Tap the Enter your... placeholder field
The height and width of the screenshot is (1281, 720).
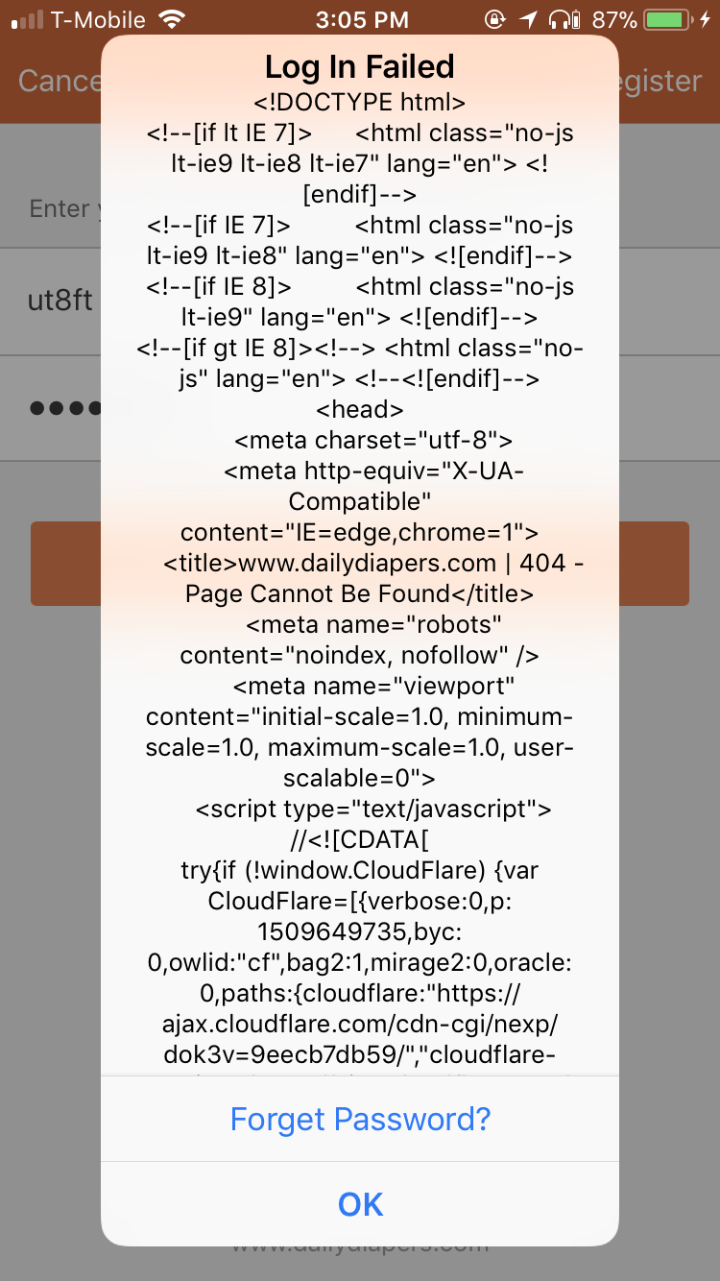(x=51, y=207)
